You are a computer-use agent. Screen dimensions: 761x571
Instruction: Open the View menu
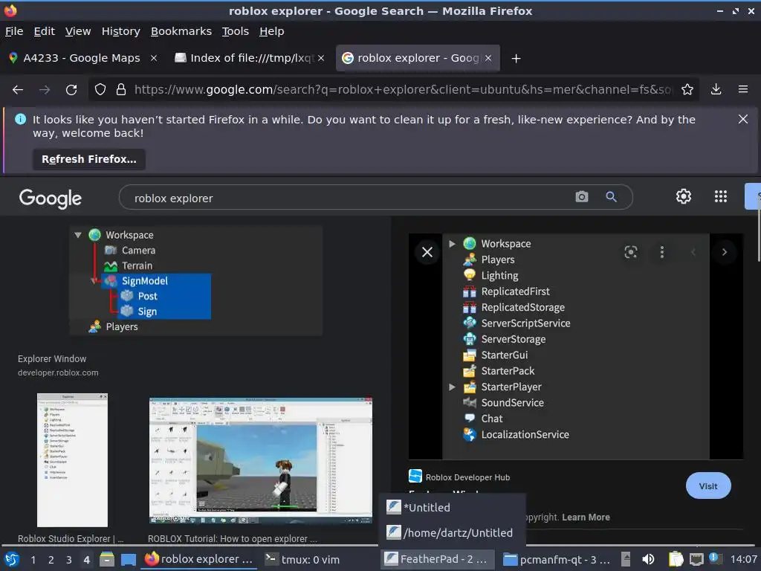[x=78, y=31]
